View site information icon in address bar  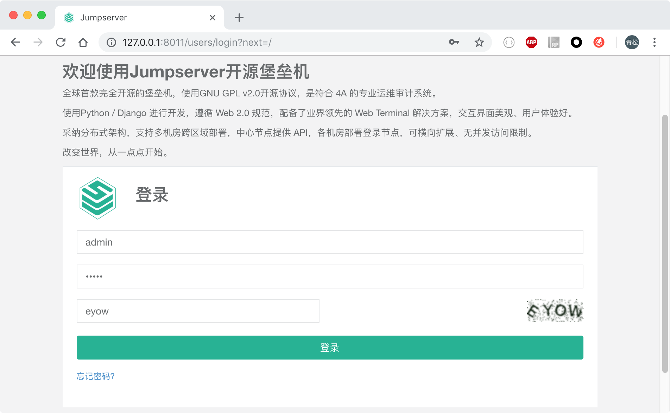coord(111,43)
